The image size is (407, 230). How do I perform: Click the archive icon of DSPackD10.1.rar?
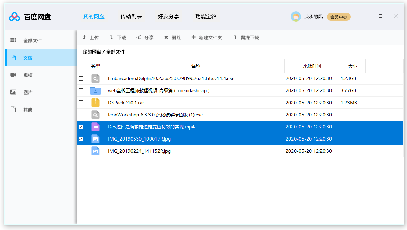click(96, 103)
